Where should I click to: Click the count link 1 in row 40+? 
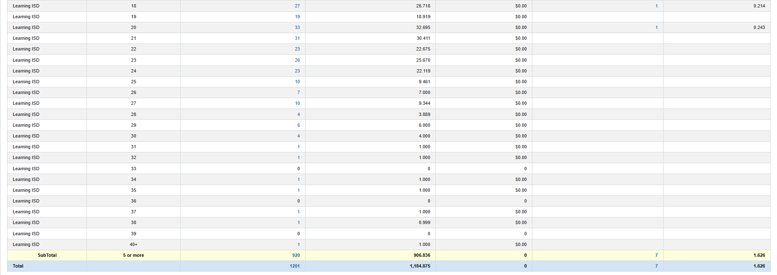pos(298,244)
